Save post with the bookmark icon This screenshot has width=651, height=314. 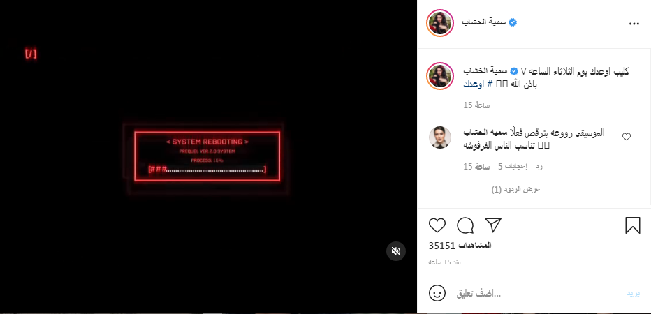(x=633, y=225)
